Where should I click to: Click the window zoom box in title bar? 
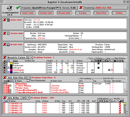point(124,2)
